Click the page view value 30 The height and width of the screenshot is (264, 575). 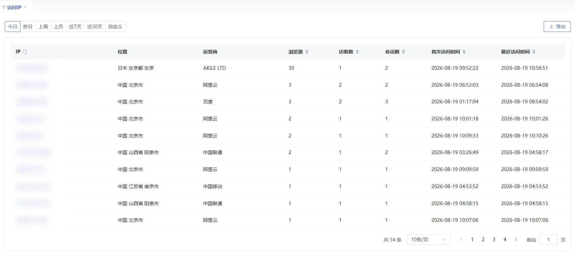pos(291,68)
